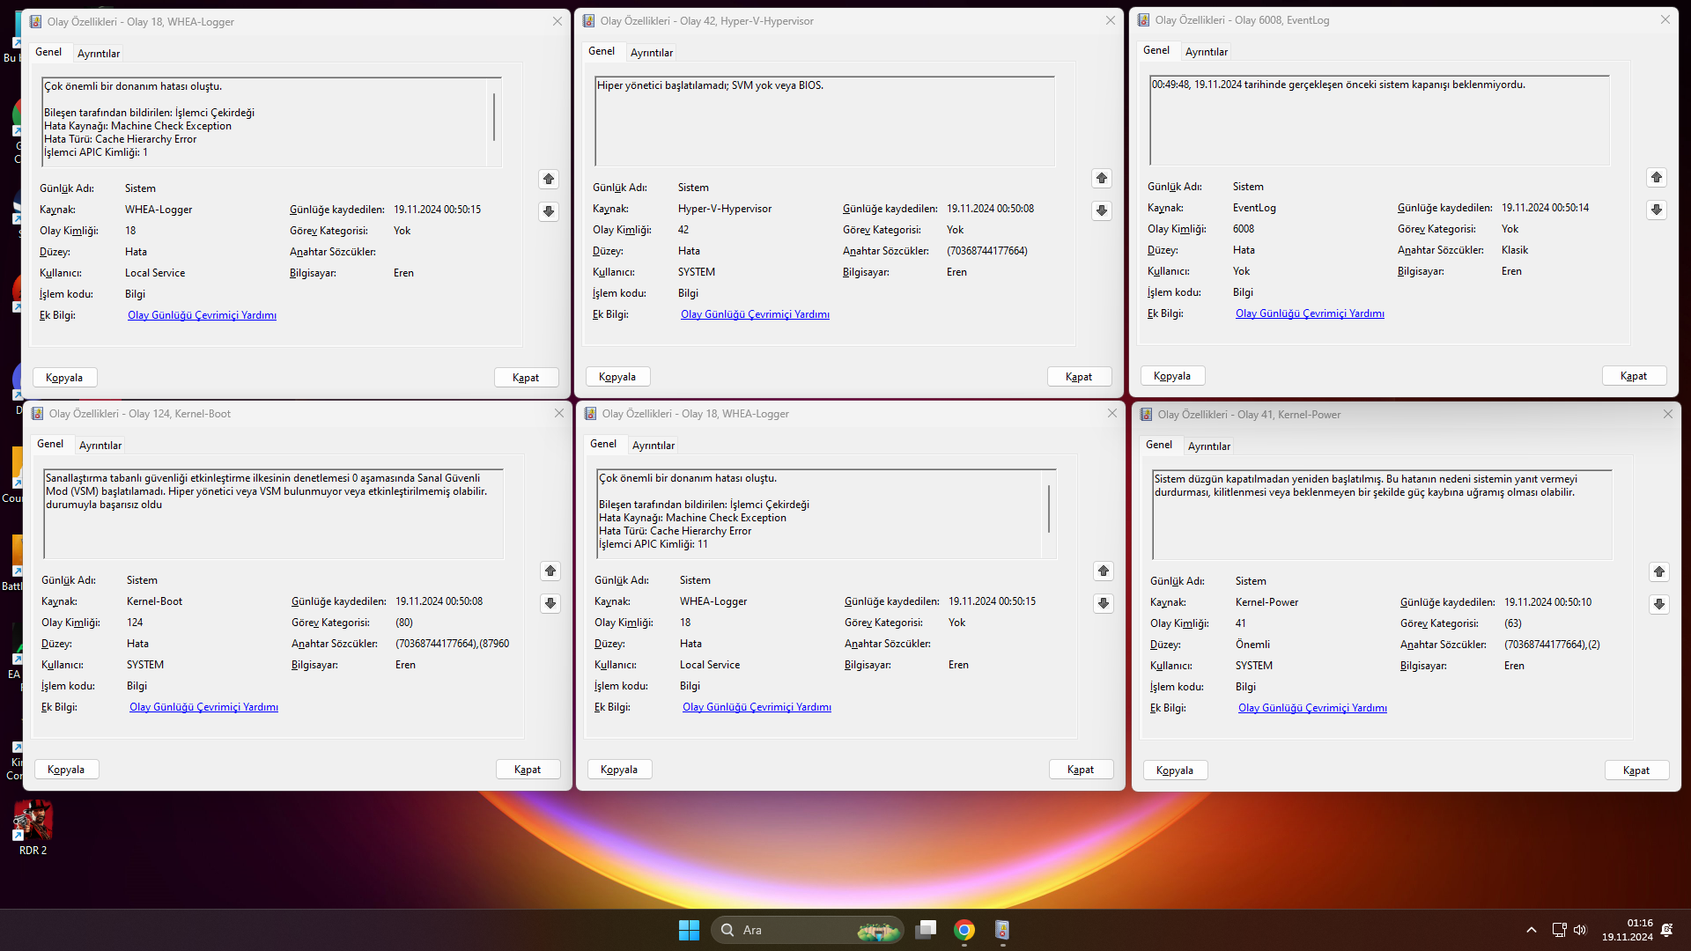Click 'Önemli' level value in Kernel-Power window
This screenshot has width=1691, height=951.
(x=1252, y=645)
